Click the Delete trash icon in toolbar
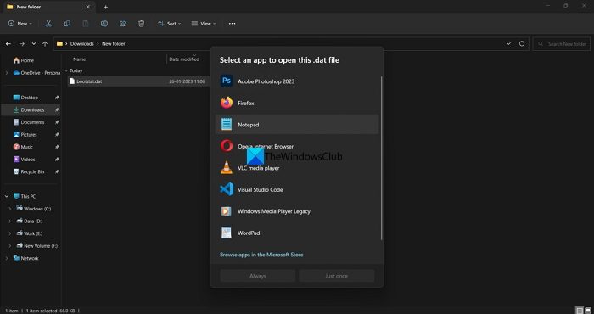This screenshot has height=314, width=594. point(142,24)
